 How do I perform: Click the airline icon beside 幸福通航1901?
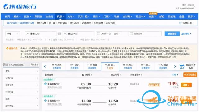click(x=45, y=84)
